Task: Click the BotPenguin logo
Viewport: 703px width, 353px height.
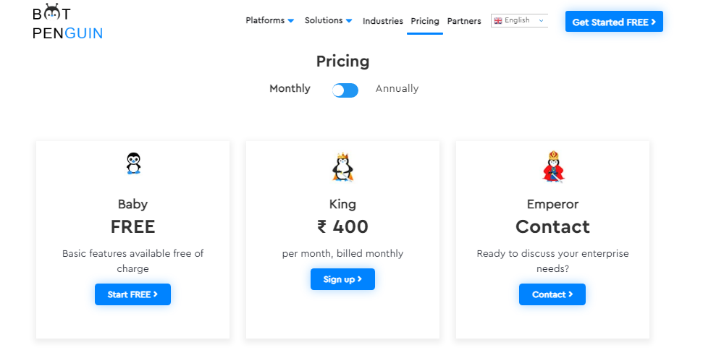Action: [67, 22]
